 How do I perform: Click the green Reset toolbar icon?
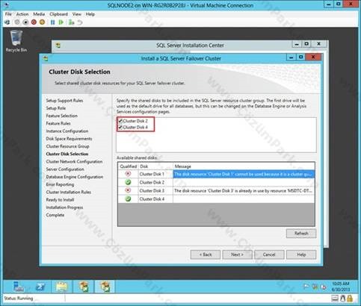(x=61, y=22)
